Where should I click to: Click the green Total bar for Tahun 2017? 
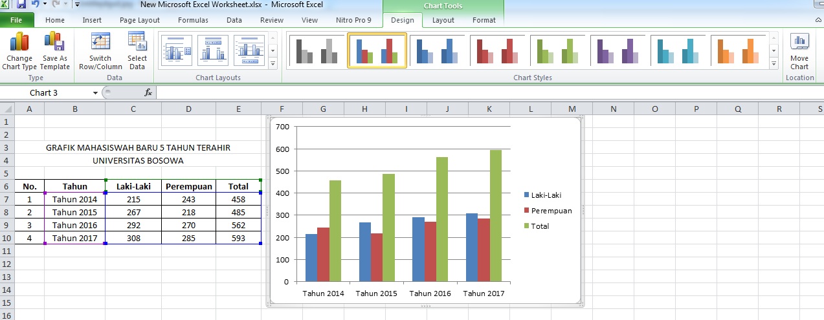tap(495, 216)
